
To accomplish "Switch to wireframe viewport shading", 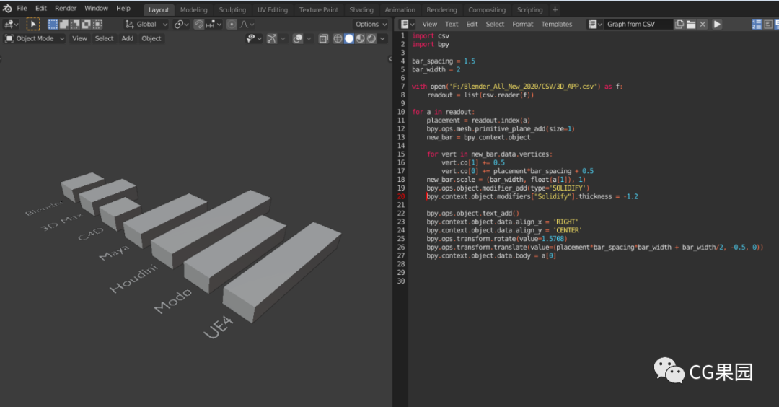I will 338,38.
